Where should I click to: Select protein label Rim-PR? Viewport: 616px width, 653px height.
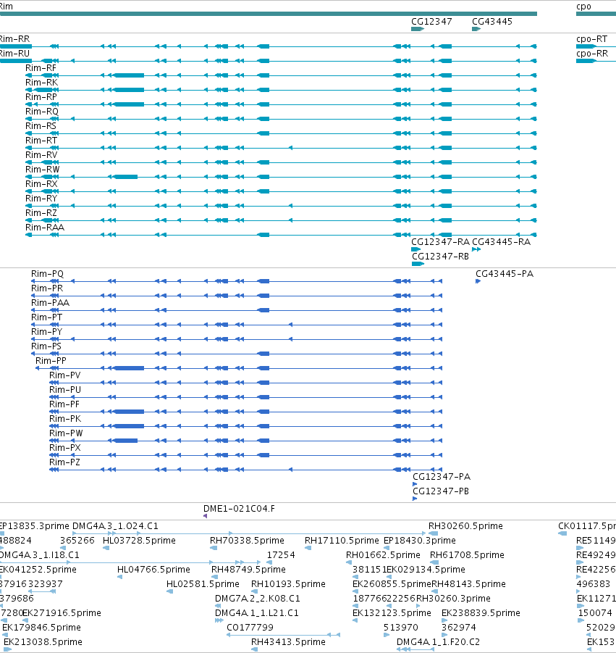(x=47, y=288)
